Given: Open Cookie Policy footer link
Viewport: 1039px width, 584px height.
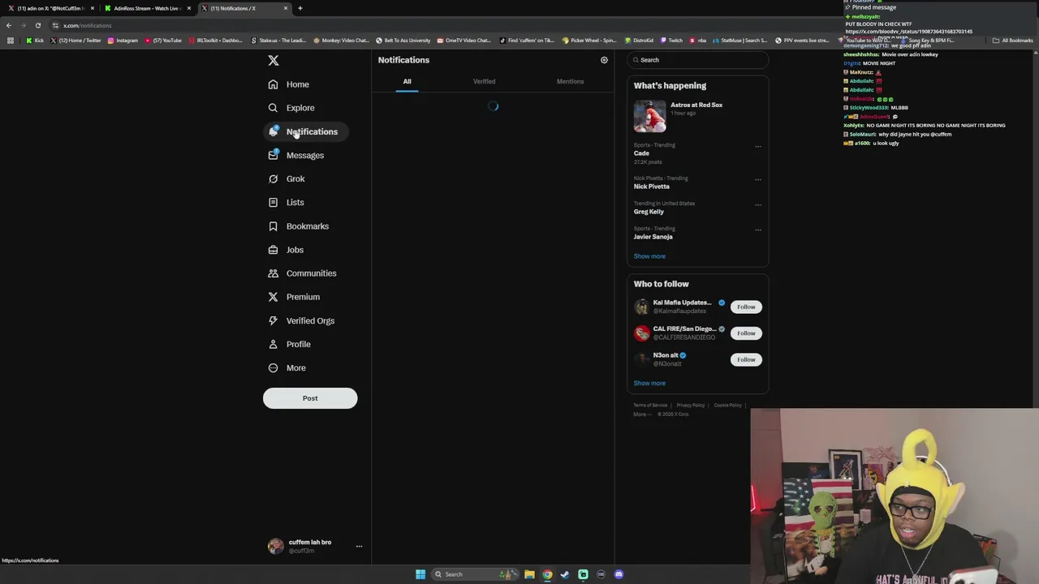Looking at the screenshot, I should click(x=728, y=406).
